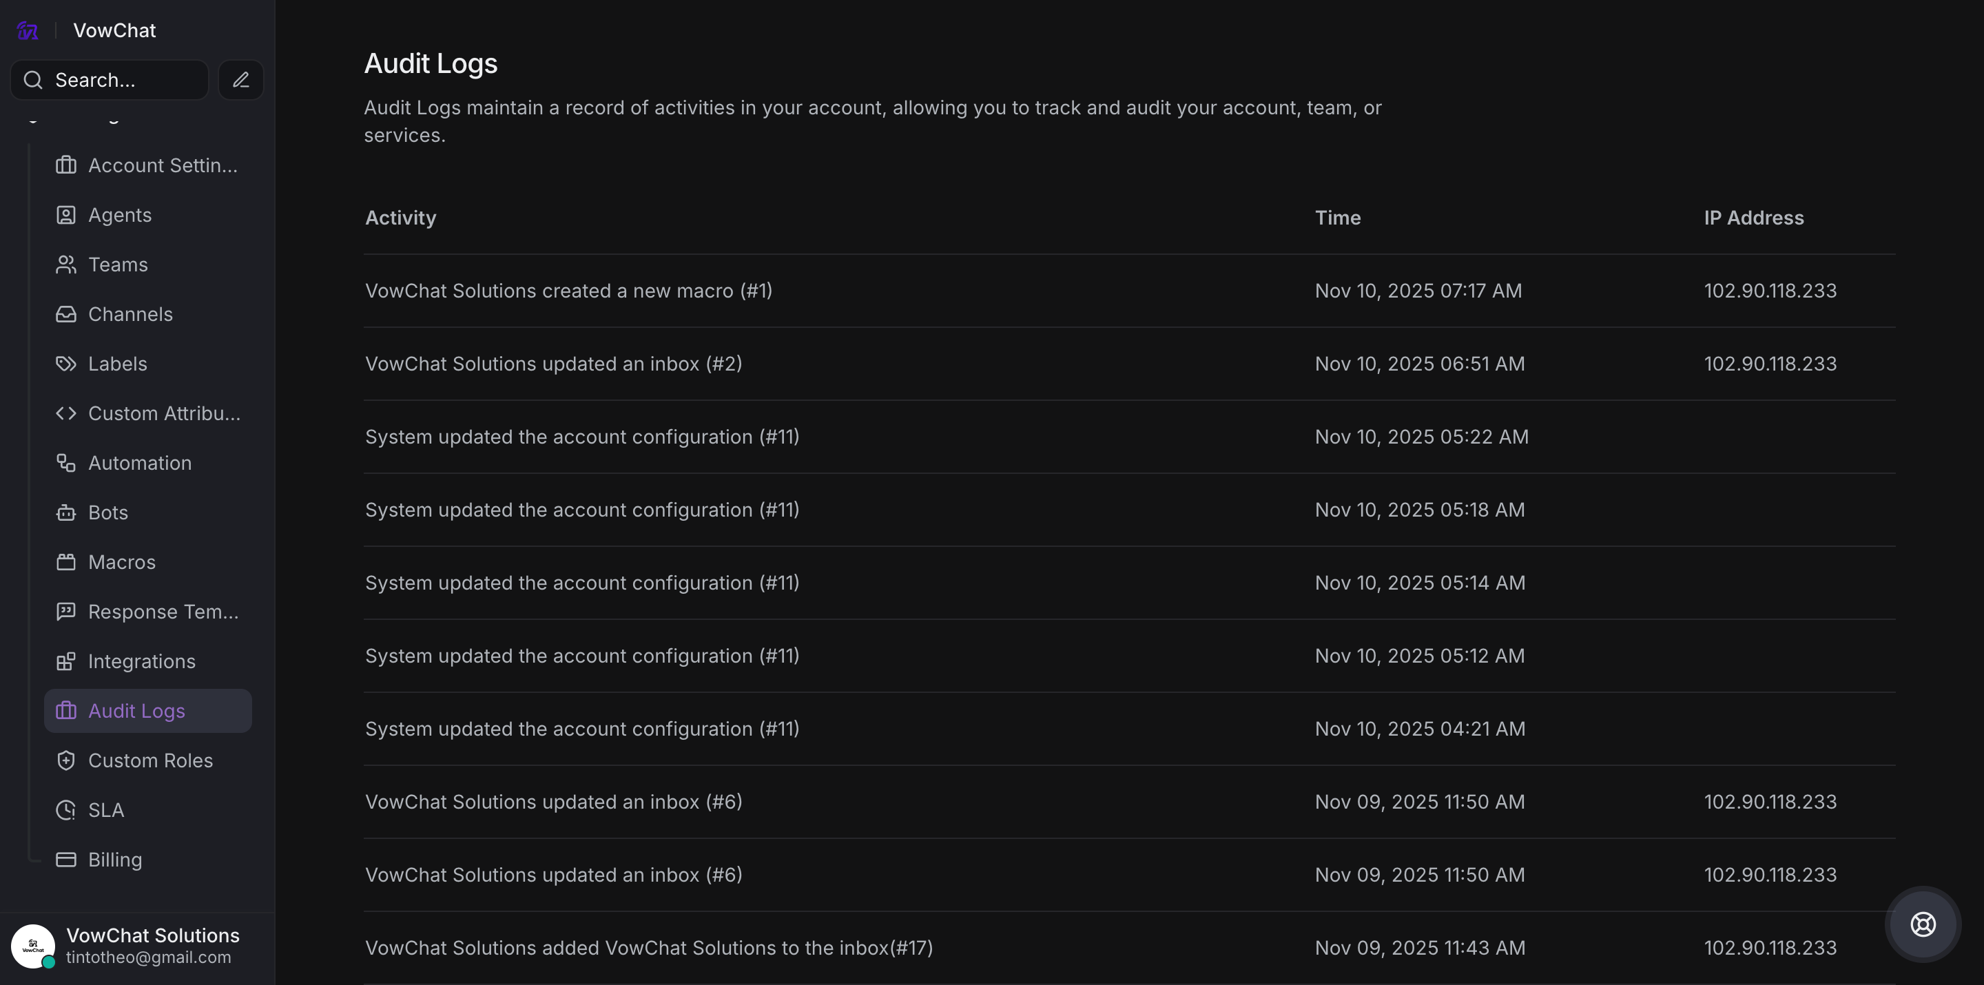This screenshot has height=985, width=1984.
Task: Click the VowChat logo icon
Action: (28, 31)
